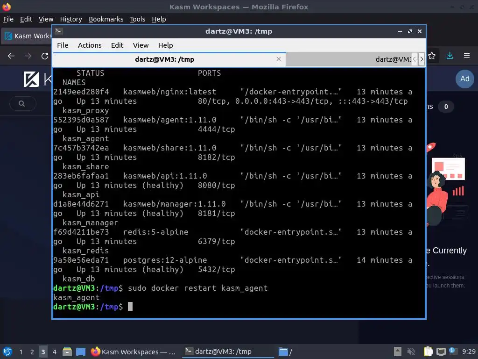This screenshot has width=478, height=359.
Task: Switch to Kasm Workspaces Firefox taskbar entry
Action: pos(134,352)
